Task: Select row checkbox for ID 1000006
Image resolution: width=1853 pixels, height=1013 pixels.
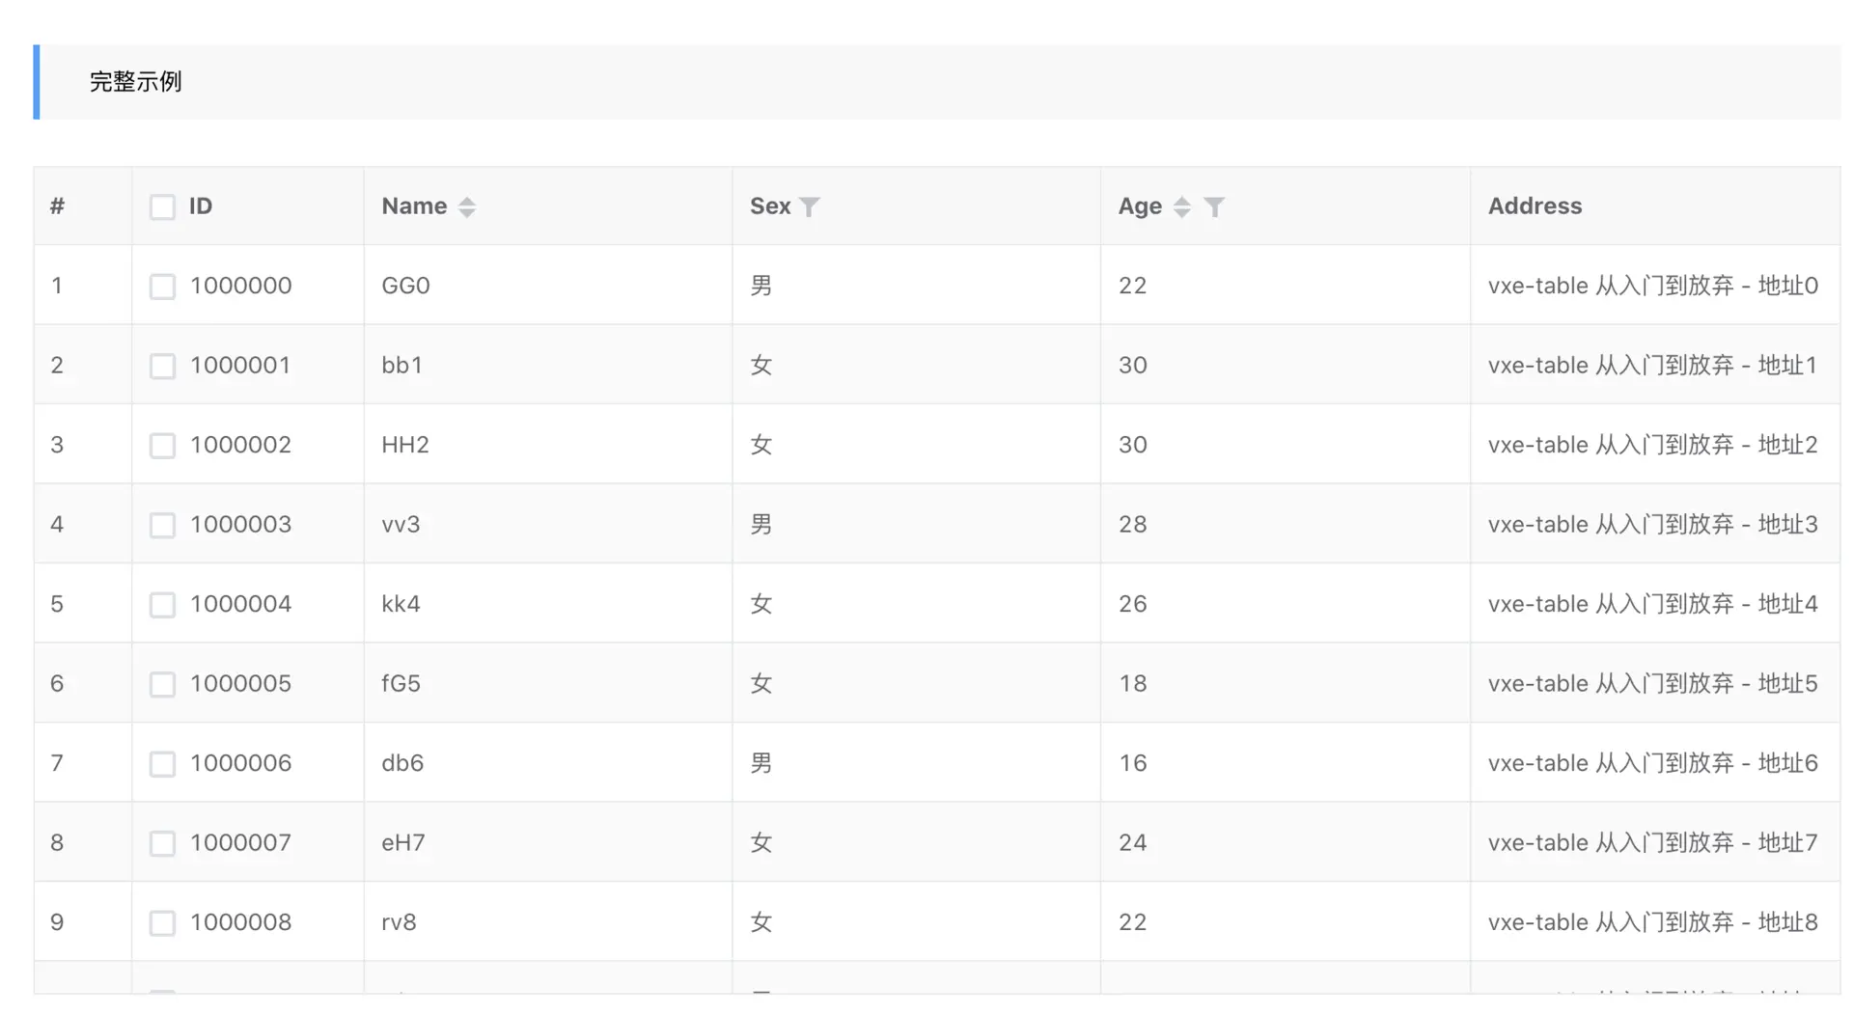Action: 162,764
